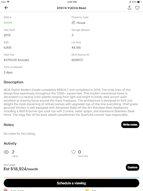Select the red principal legend dot

(x=6, y=190)
